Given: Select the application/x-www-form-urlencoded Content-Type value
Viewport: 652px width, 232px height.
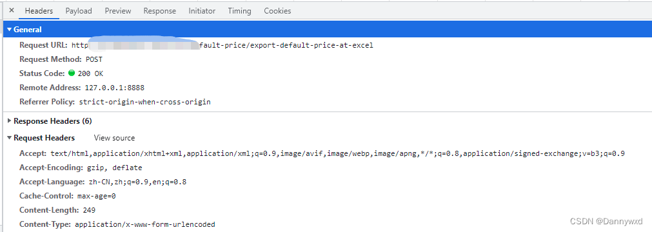Looking at the screenshot, I should 145,224.
